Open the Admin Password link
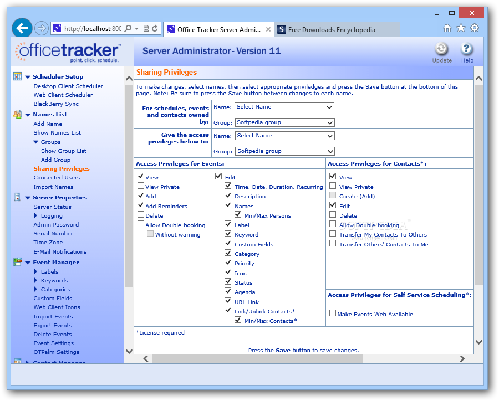Screen dimensions: 499x401 [x=56, y=224]
